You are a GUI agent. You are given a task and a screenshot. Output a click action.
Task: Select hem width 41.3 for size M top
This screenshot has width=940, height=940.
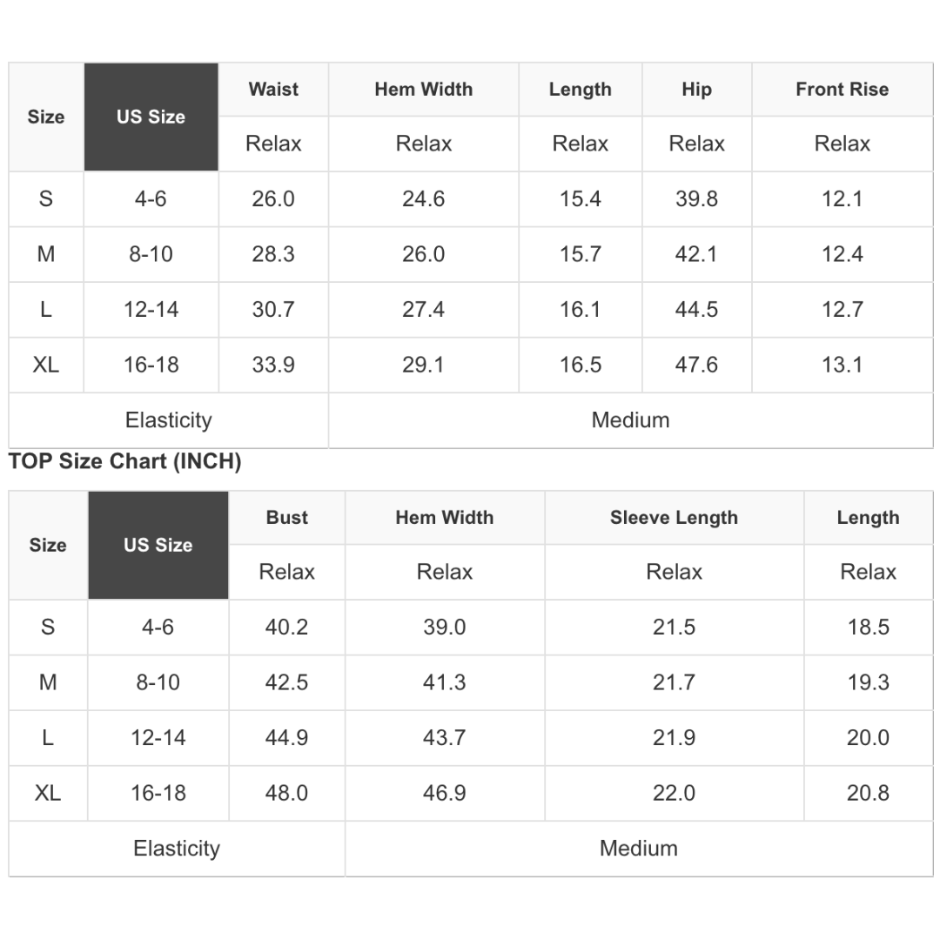[x=444, y=682]
